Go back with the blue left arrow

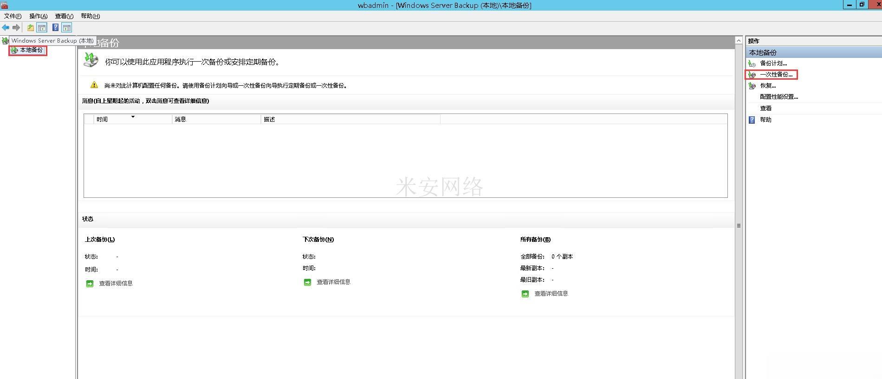click(x=6, y=28)
